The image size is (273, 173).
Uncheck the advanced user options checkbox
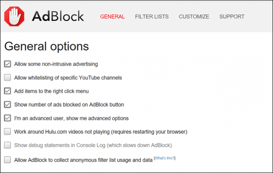[x=8, y=118]
